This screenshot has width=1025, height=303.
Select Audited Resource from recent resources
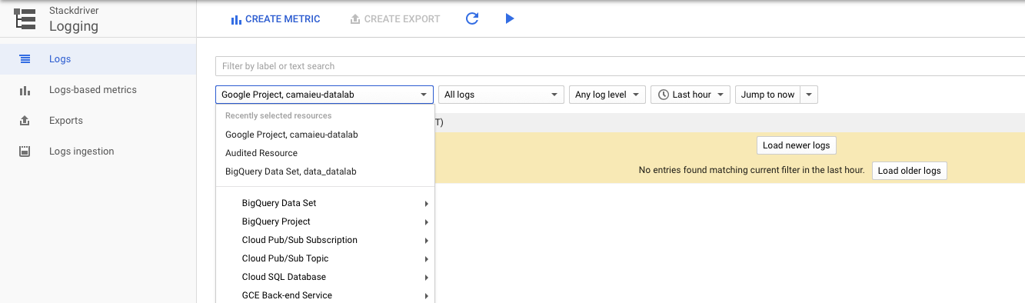pos(325,153)
